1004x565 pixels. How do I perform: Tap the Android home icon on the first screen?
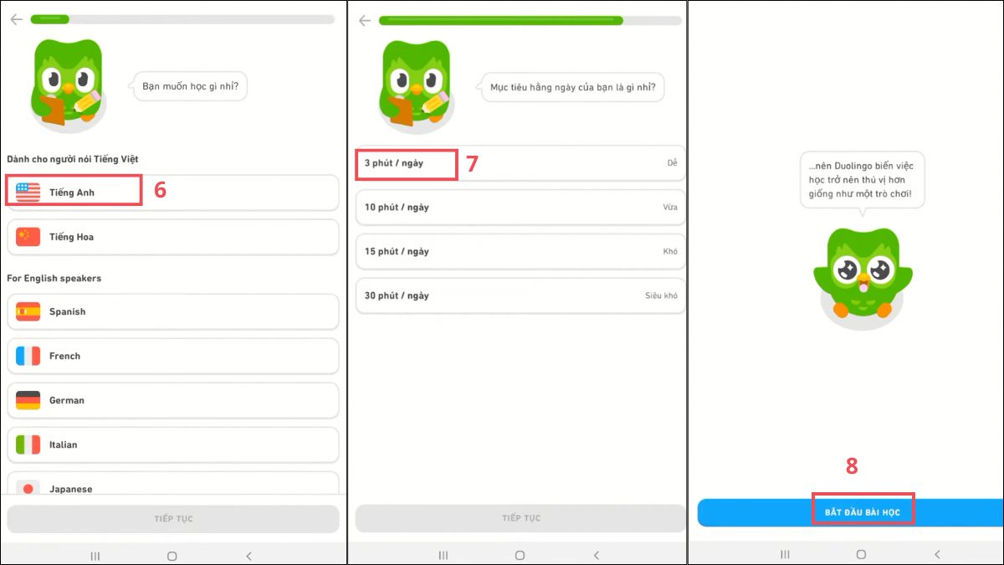[x=172, y=555]
